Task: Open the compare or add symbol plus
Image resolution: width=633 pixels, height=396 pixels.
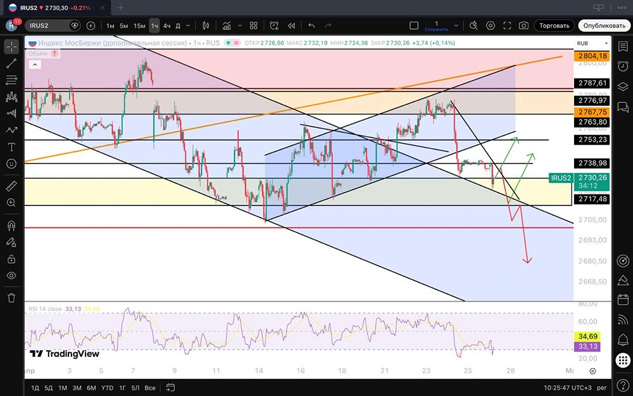Action: coord(91,25)
